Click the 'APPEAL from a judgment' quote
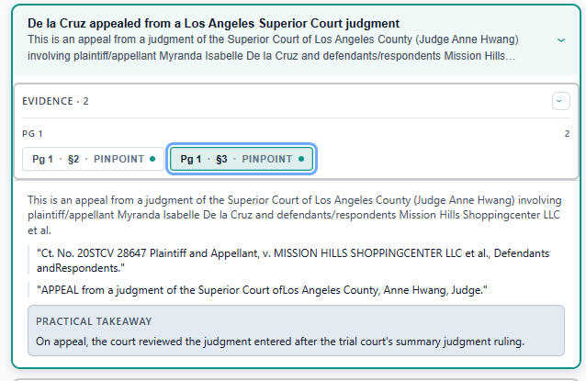Image resolution: width=586 pixels, height=381 pixels. click(262, 290)
